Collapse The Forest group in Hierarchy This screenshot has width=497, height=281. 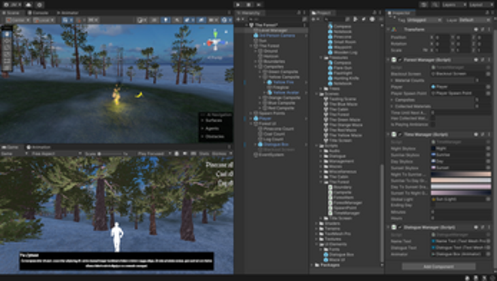(x=251, y=46)
